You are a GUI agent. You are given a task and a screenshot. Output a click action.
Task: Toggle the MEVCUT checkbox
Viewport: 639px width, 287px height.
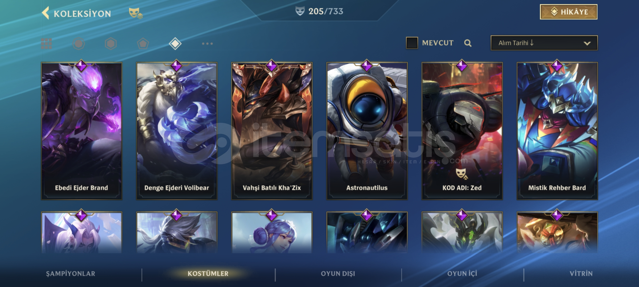click(x=412, y=43)
